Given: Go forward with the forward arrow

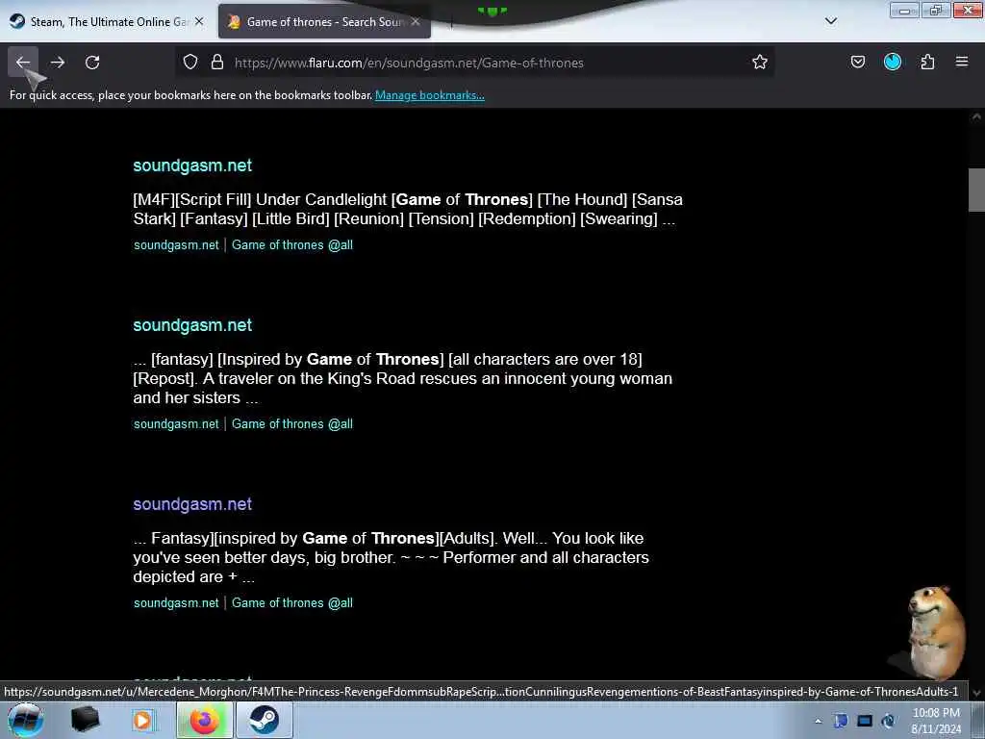Looking at the screenshot, I should (x=58, y=63).
